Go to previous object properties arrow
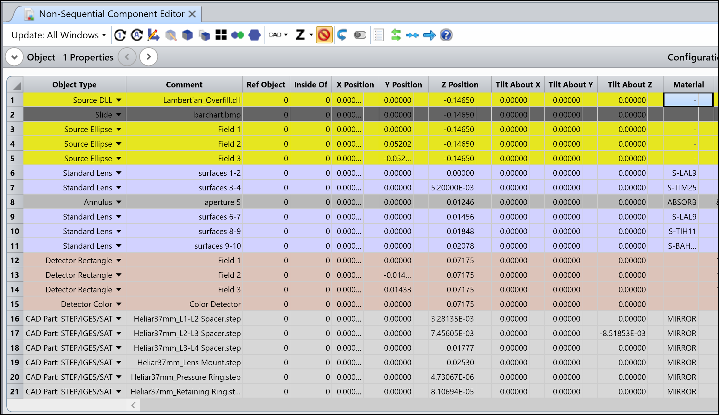This screenshot has width=719, height=415. [x=127, y=57]
